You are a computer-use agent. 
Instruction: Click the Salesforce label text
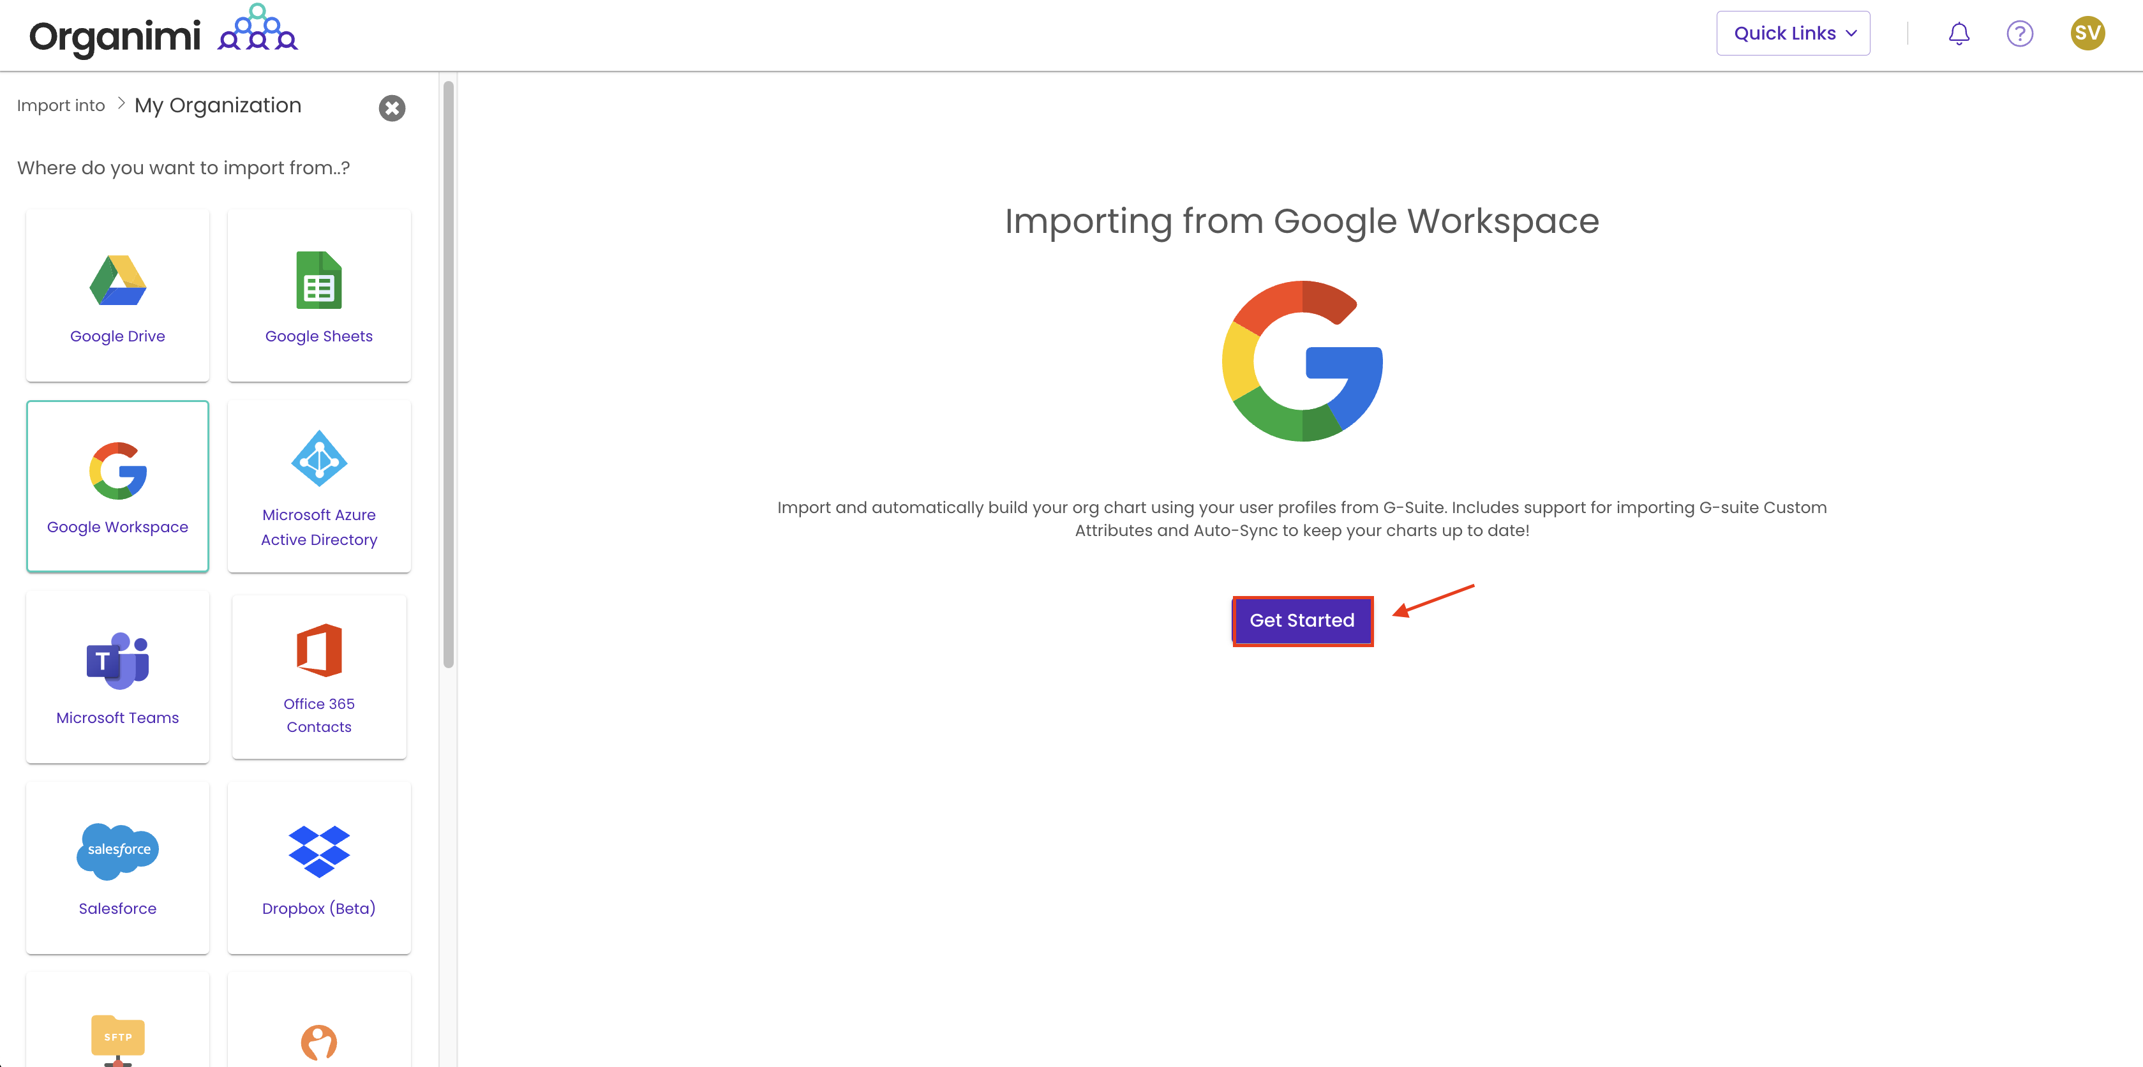pyautogui.click(x=117, y=908)
